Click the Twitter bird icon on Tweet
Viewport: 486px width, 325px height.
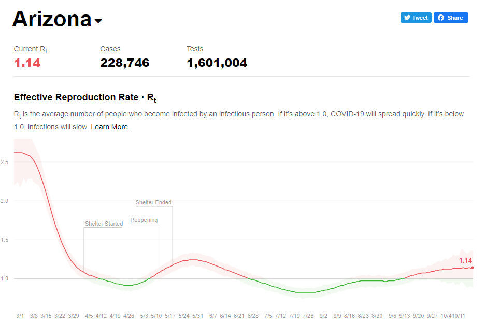407,18
